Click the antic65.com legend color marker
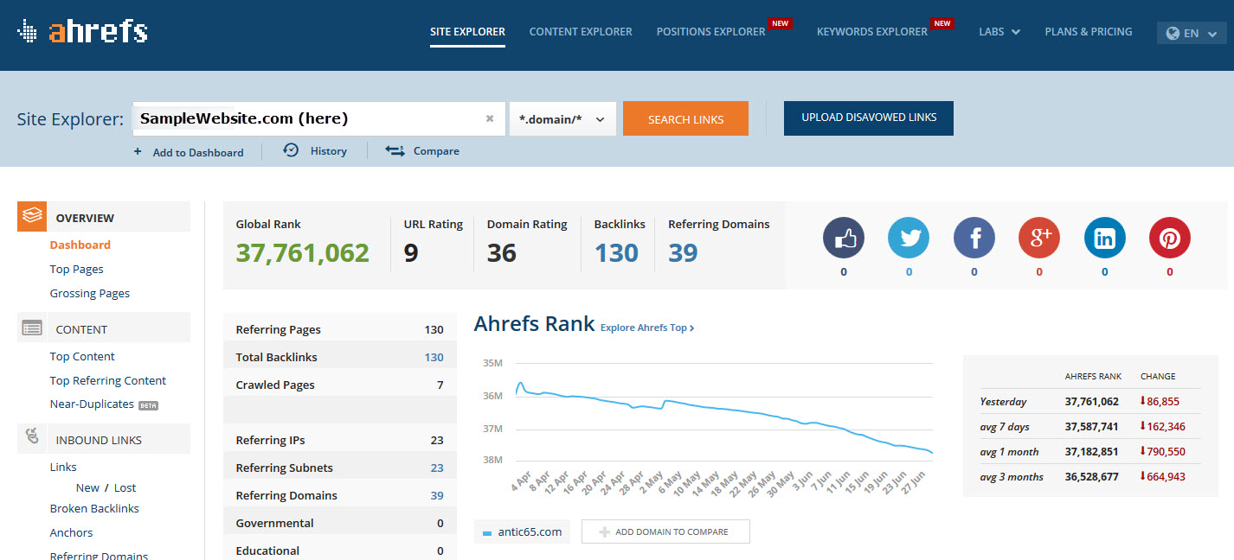The image size is (1234, 560). coord(487,532)
